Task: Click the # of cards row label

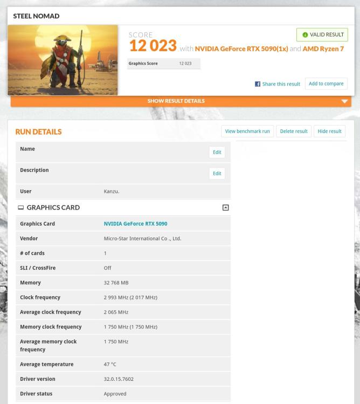Action: [32, 253]
